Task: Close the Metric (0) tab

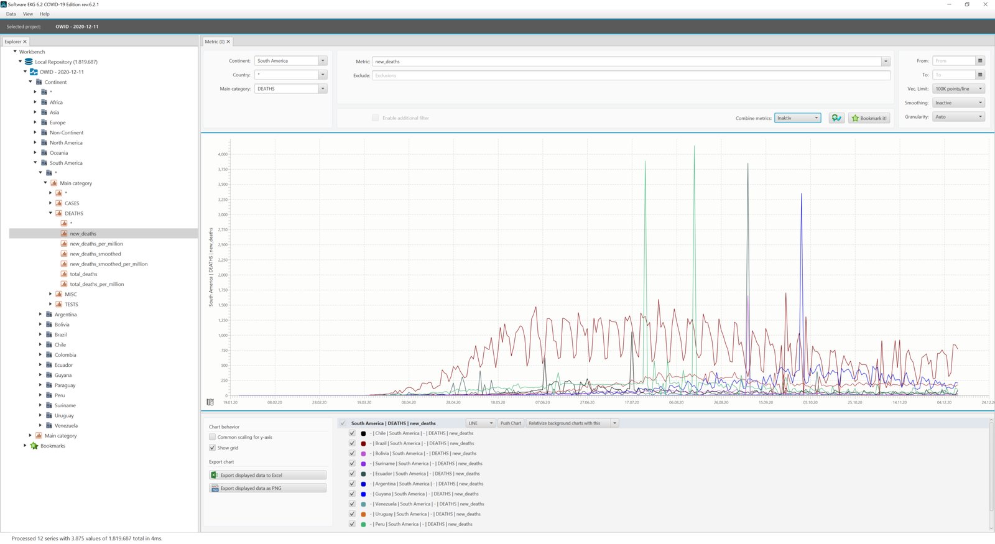Action: click(228, 42)
